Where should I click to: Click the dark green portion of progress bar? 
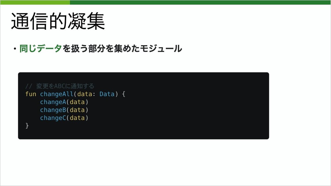click(x=200, y=2)
